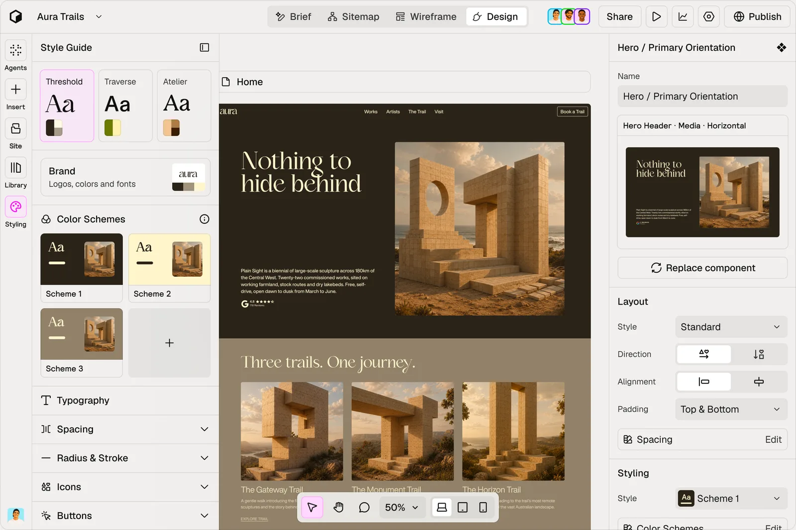Select the Traverse style preset
The image size is (796, 530).
coord(125,106)
